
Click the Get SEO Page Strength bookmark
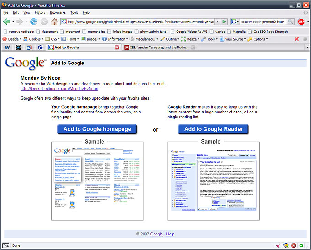tap(268, 32)
